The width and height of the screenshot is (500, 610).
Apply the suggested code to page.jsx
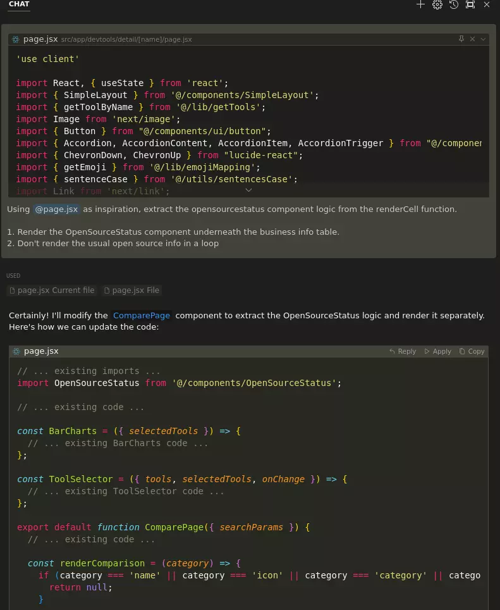[437, 351]
